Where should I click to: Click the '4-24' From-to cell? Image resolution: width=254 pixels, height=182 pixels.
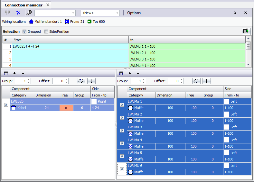[102, 108]
